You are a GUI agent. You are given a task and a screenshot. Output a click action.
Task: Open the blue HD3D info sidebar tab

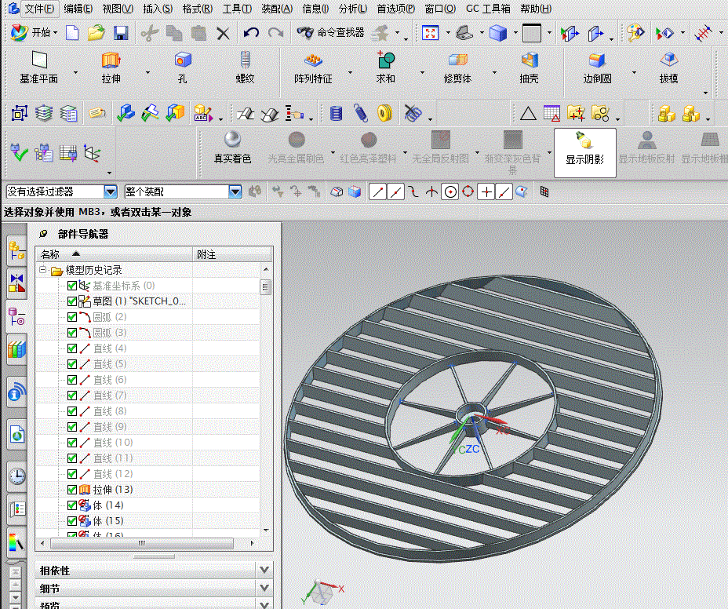(x=16, y=392)
